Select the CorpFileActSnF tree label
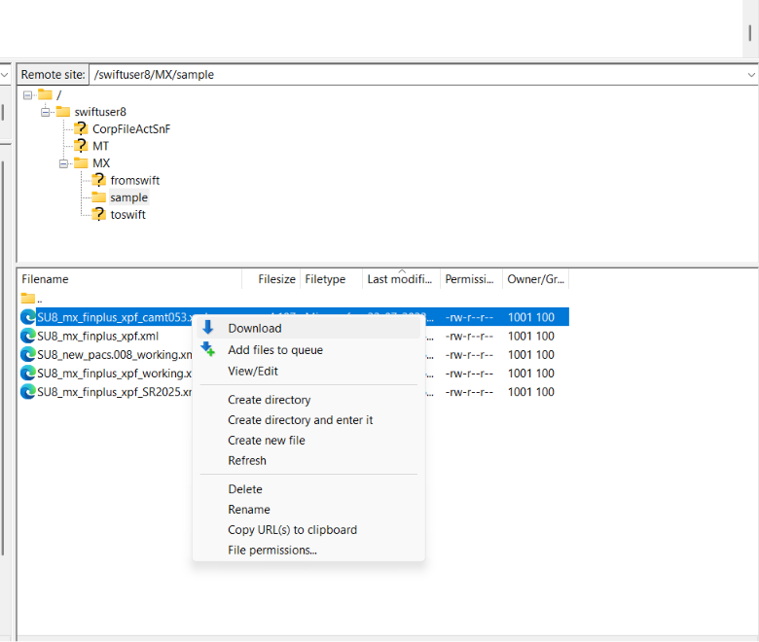 tap(131, 128)
